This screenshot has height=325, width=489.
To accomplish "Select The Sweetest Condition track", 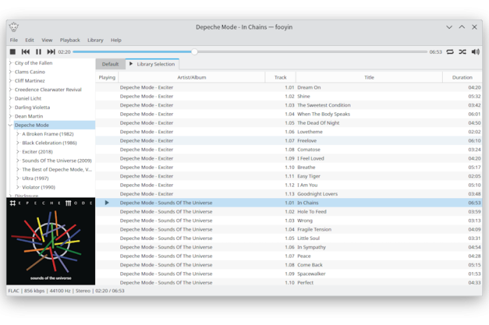I will tap(289, 105).
